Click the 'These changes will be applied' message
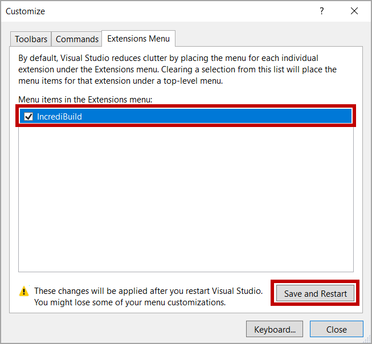This screenshot has width=372, height=344. [x=148, y=291]
